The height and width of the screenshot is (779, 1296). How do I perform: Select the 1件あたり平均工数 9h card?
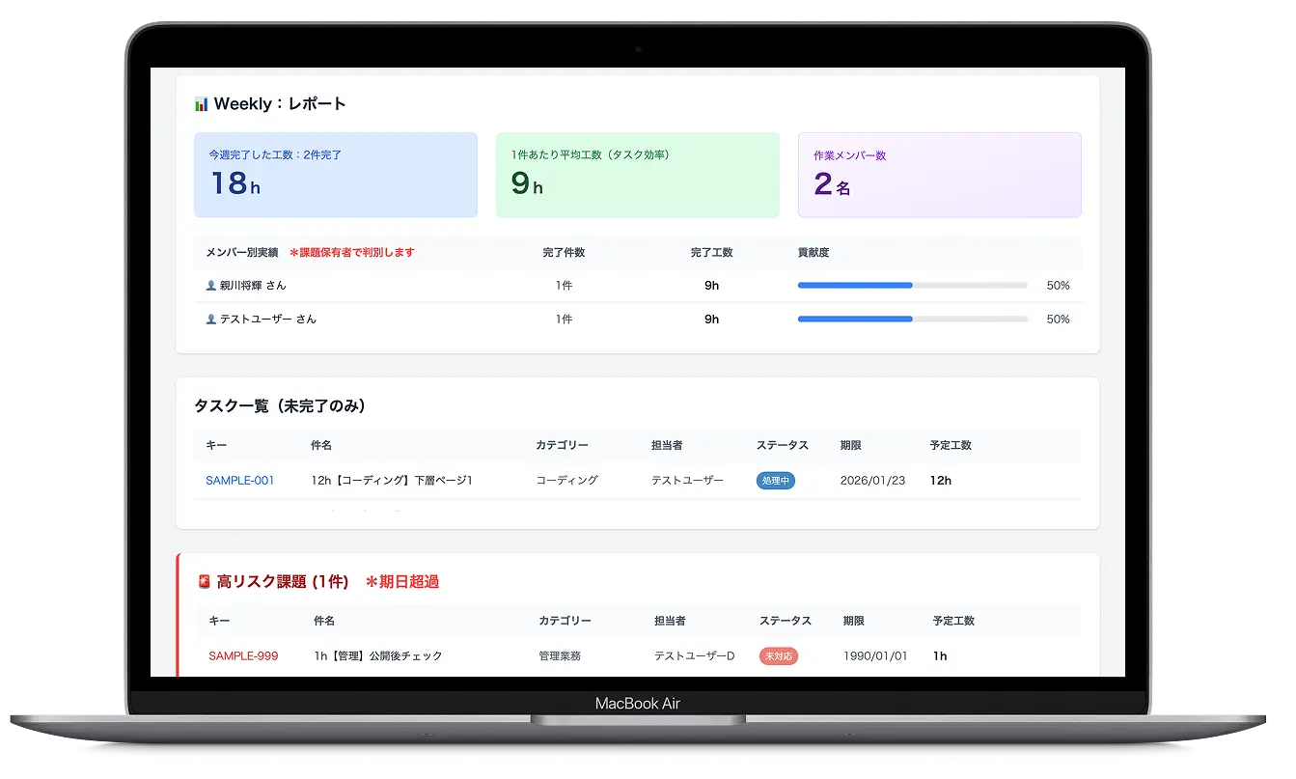[x=637, y=175]
